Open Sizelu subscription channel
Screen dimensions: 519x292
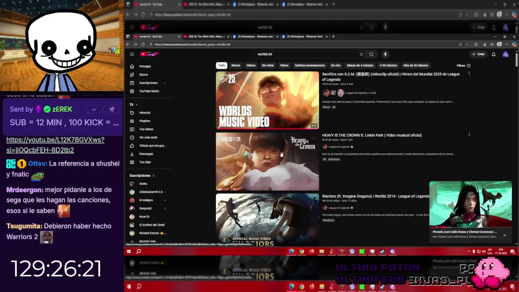pos(143,184)
